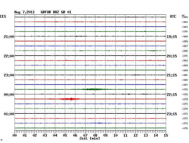The height and width of the screenshot is (143, 189).
Task: Select the "23:00" local time label
Action: (x=9, y=75)
